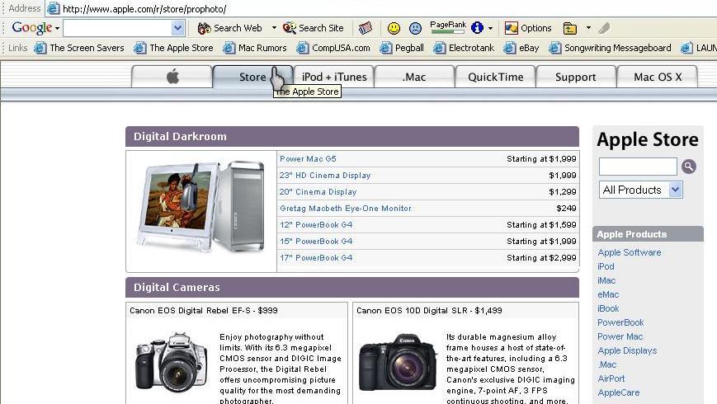Open the .Mac sidebar link

(606, 364)
